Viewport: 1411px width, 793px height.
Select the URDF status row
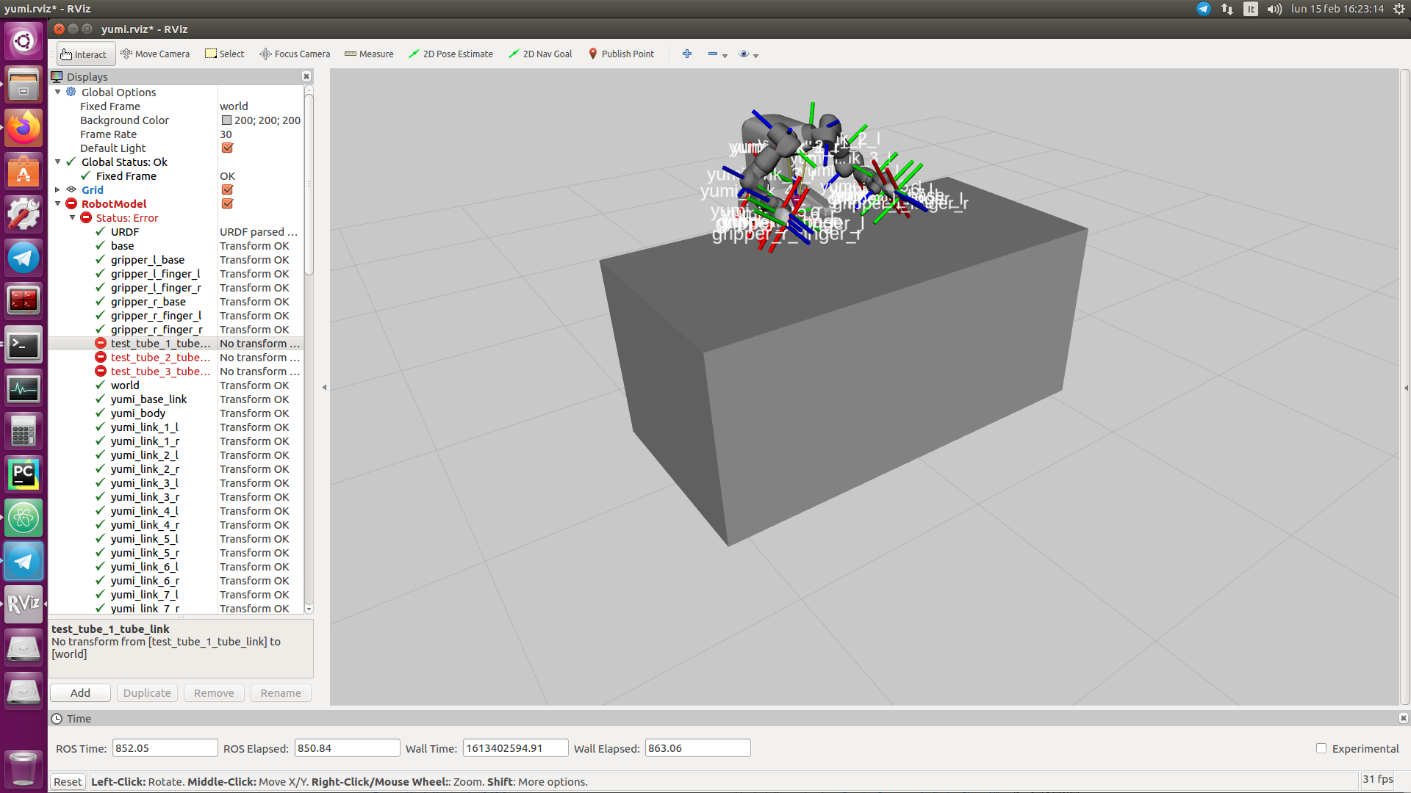[x=176, y=232]
